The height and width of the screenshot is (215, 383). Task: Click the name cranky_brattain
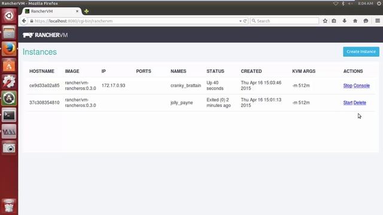(186, 85)
